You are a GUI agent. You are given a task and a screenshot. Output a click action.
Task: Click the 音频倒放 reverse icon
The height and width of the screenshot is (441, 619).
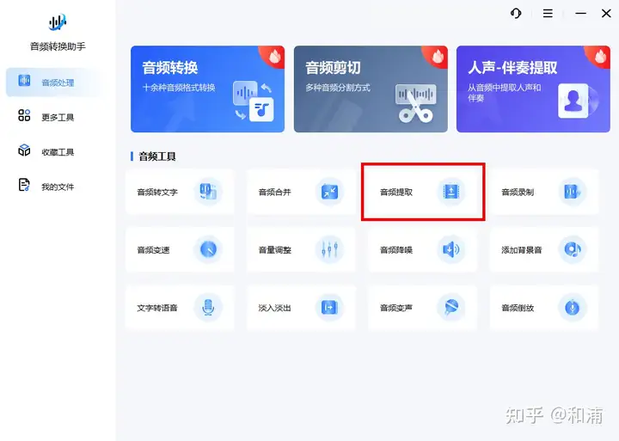click(x=573, y=307)
